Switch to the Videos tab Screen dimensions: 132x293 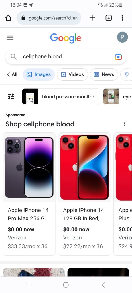pyautogui.click(x=72, y=74)
